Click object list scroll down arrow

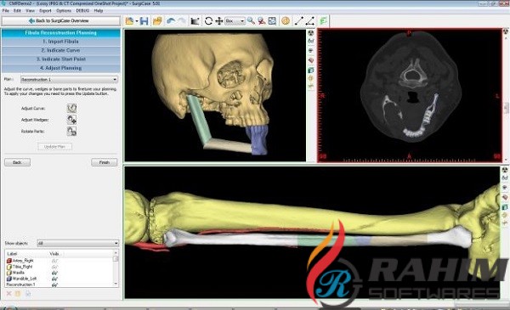click(116, 284)
